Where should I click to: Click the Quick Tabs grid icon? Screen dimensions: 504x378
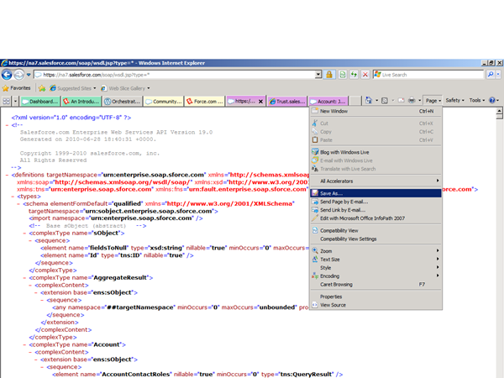6,102
